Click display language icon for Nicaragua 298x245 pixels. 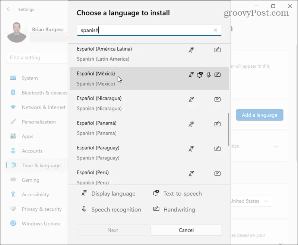click(x=191, y=99)
